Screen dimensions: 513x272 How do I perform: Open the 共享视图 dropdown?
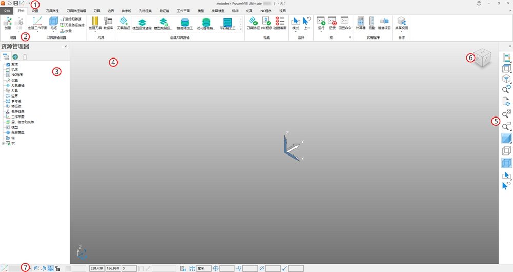click(402, 32)
